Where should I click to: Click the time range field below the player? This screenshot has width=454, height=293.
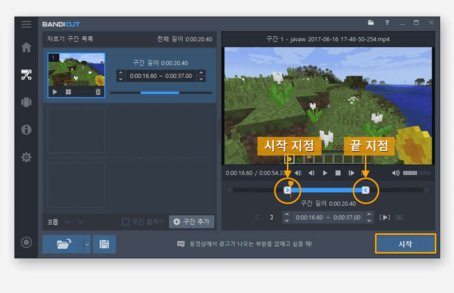pyautogui.click(x=328, y=217)
